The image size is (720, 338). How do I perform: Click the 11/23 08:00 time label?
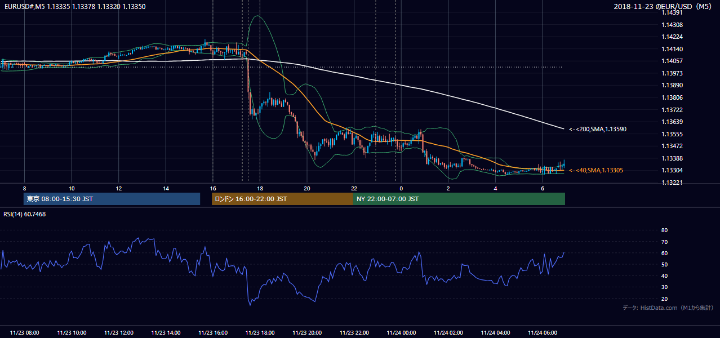[x=25, y=332]
